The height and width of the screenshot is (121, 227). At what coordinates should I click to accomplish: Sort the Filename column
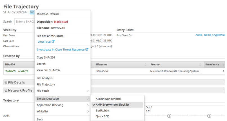pos(145,65)
